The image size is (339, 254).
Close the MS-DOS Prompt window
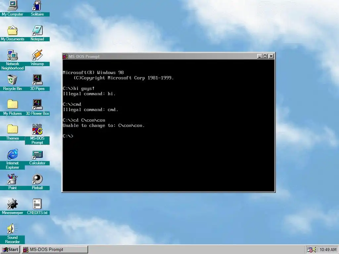(x=271, y=56)
